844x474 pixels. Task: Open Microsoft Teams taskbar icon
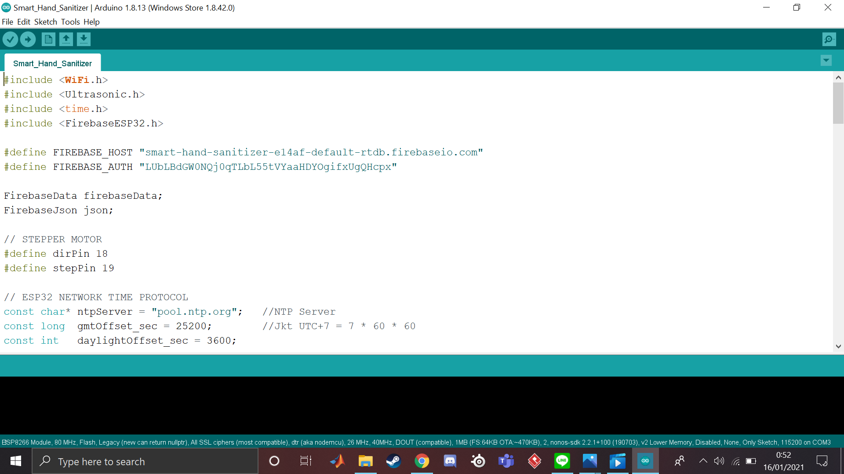click(x=506, y=461)
